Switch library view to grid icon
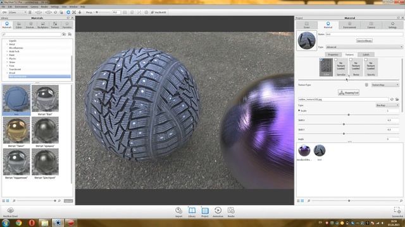The image size is (405, 227). click(8, 201)
